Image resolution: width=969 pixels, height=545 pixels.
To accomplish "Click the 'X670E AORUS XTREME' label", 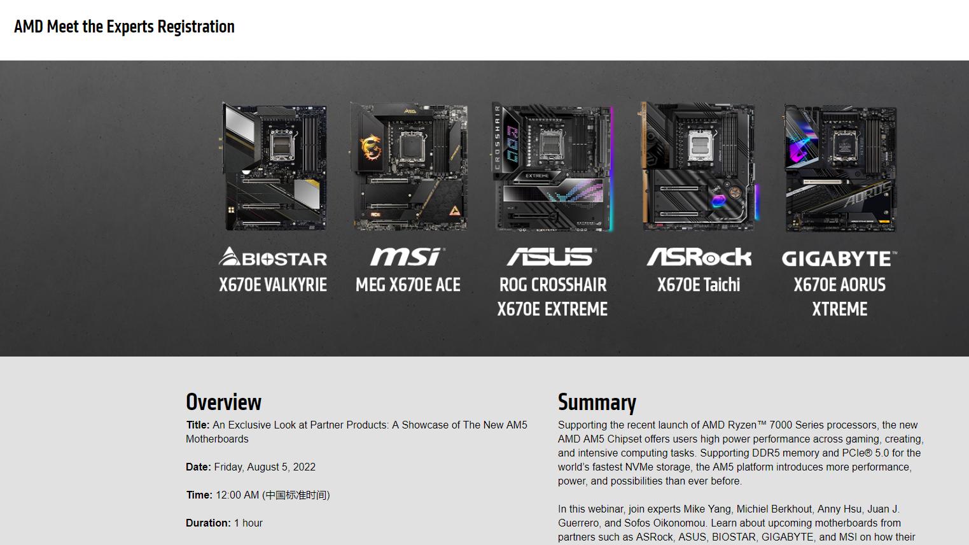I will click(839, 297).
